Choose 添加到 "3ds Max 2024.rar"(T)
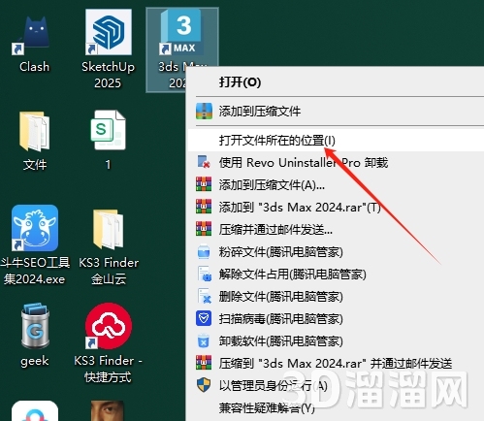 point(336,207)
